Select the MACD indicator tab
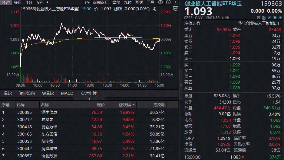The image size is (284, 160). pos(67,93)
